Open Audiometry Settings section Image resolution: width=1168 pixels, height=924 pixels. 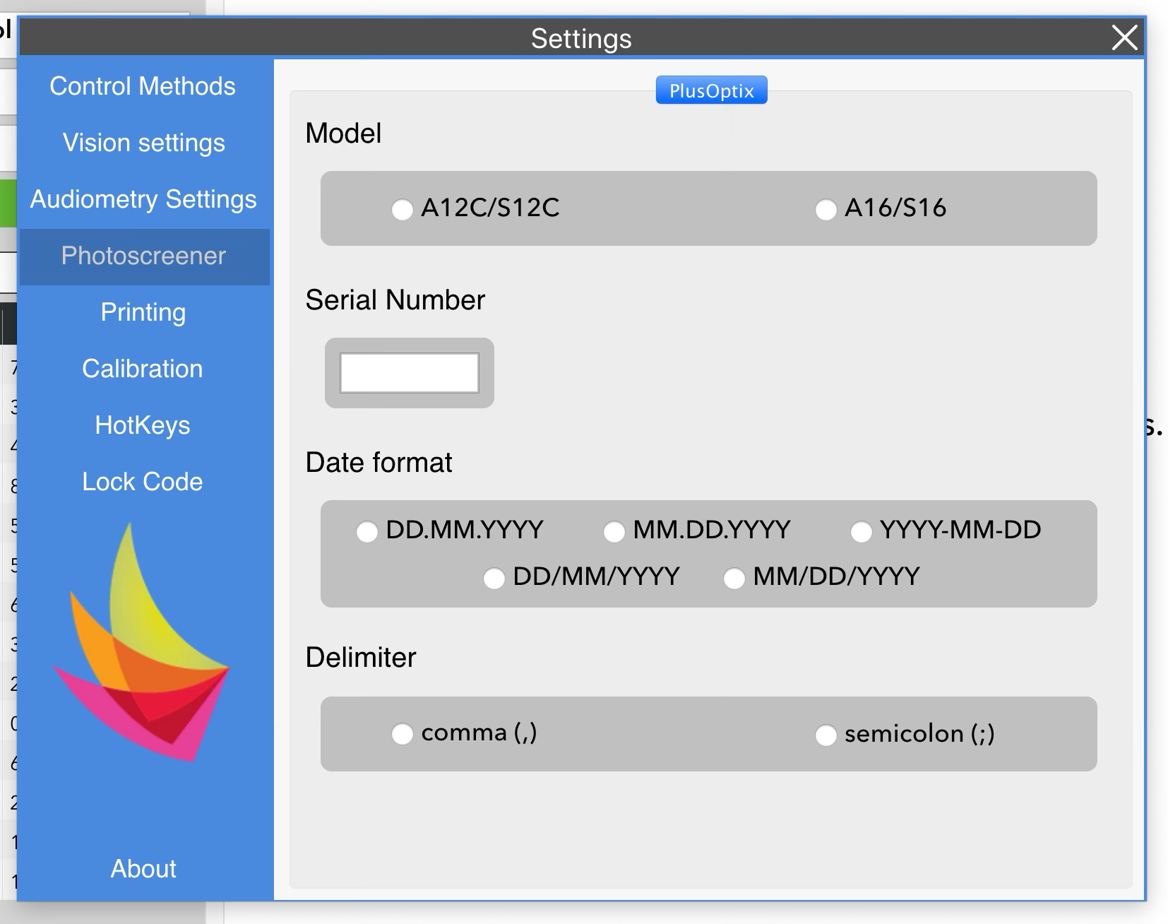click(x=143, y=199)
